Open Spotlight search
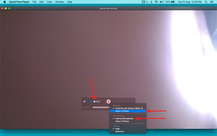The width and height of the screenshot is (217, 136). [206, 2]
